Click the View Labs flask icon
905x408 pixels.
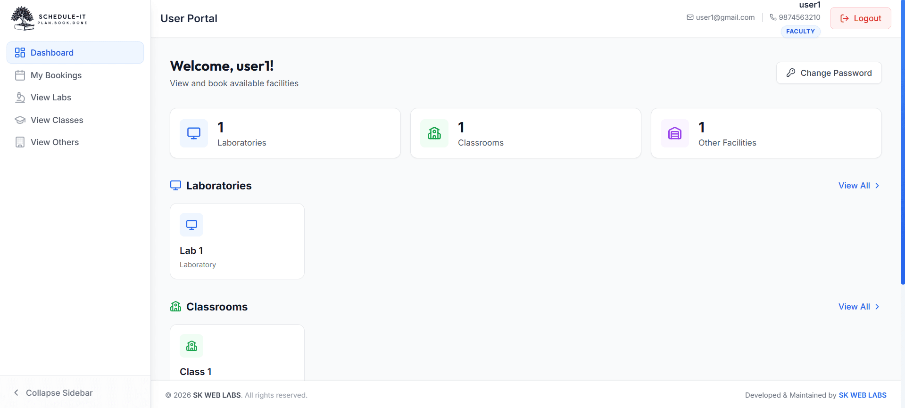[20, 97]
